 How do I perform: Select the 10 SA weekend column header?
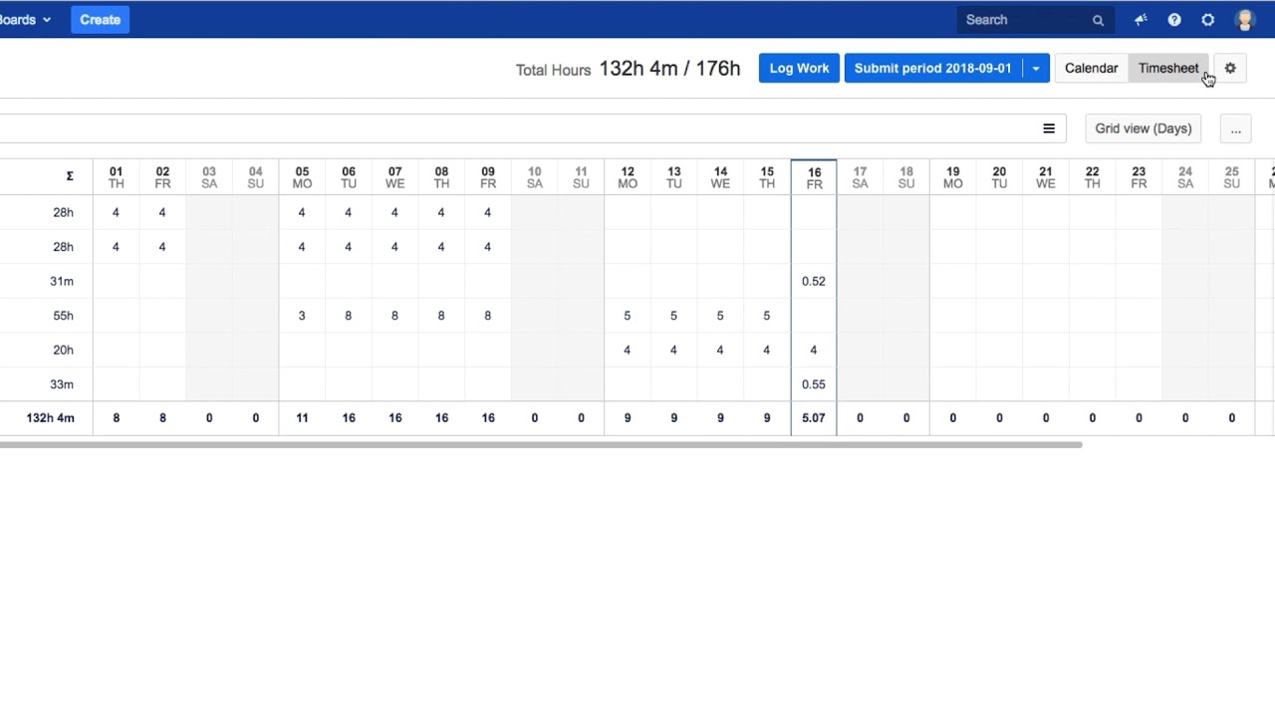pos(535,177)
